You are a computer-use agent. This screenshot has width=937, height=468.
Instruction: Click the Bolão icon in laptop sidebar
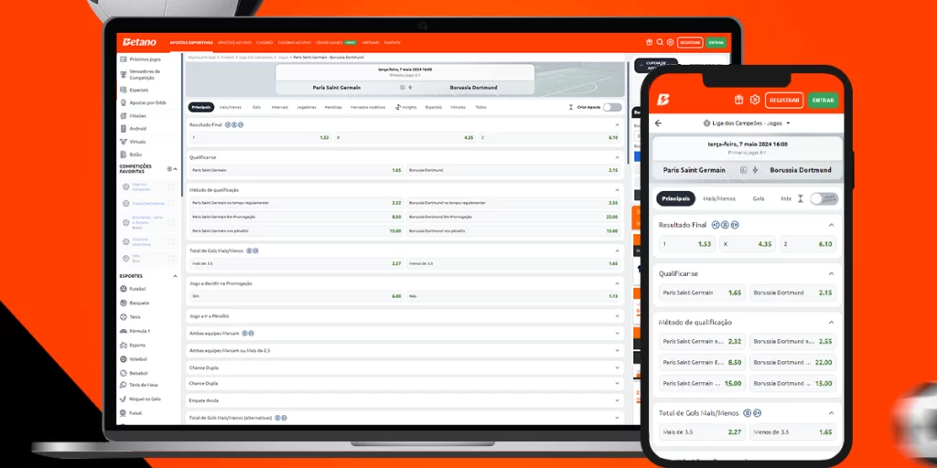124,154
